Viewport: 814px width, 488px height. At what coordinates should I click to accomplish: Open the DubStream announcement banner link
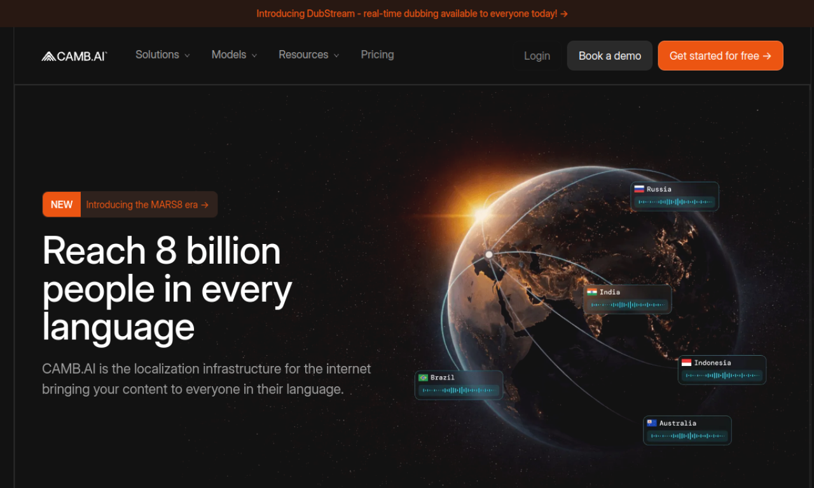coord(412,13)
